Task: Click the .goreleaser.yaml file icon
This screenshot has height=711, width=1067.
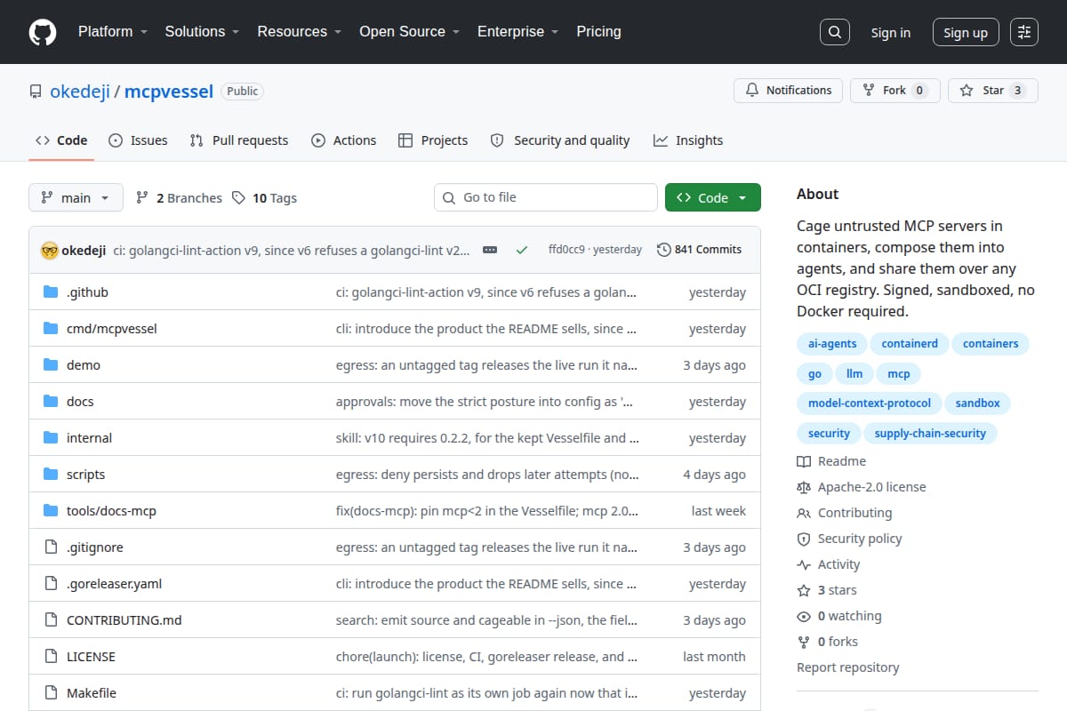Action: [x=51, y=584]
